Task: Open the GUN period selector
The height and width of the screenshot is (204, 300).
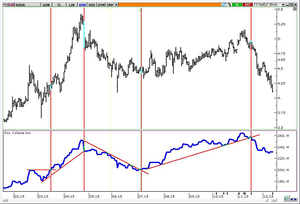Action: (46, 5)
